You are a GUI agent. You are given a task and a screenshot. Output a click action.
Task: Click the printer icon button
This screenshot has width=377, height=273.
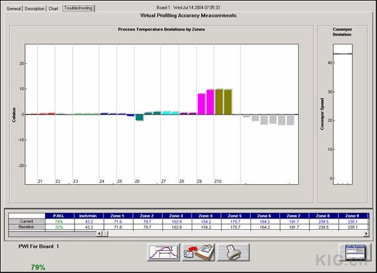coord(234,252)
